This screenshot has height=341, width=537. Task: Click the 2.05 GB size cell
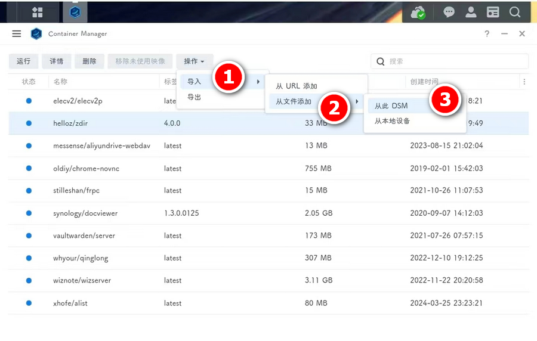319,213
